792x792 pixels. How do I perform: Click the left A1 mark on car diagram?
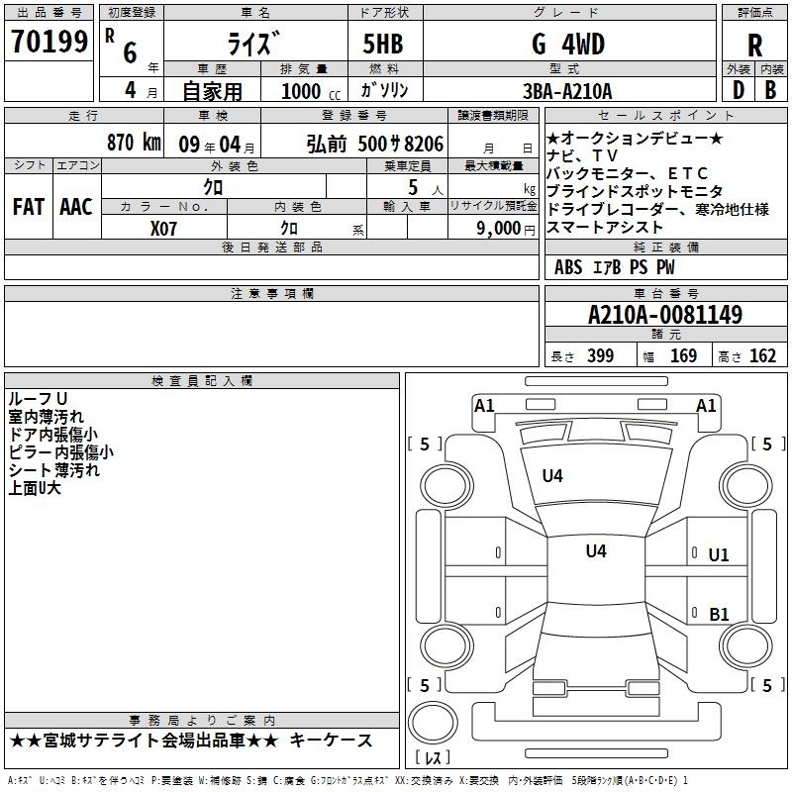click(x=484, y=405)
